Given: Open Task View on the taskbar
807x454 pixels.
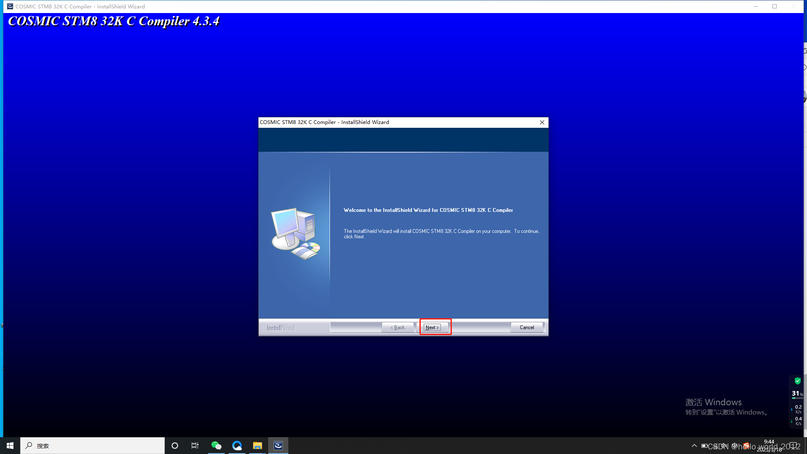Looking at the screenshot, I should pos(195,446).
